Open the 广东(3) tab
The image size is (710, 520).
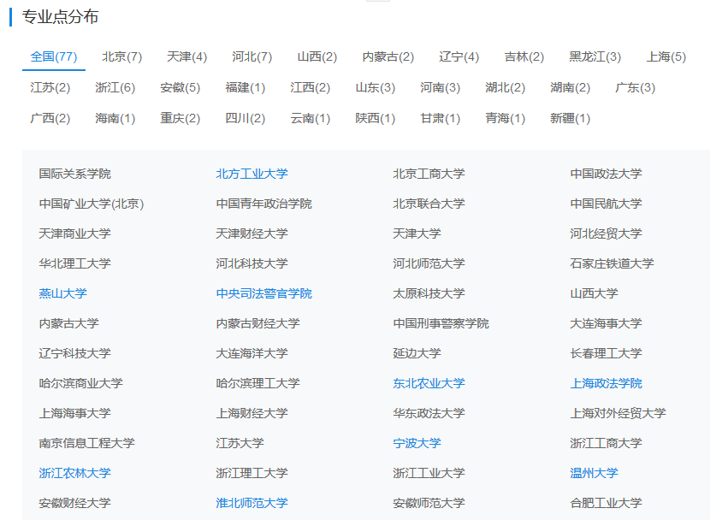[635, 88]
